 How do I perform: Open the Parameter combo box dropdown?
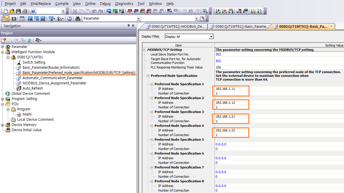[138, 19]
